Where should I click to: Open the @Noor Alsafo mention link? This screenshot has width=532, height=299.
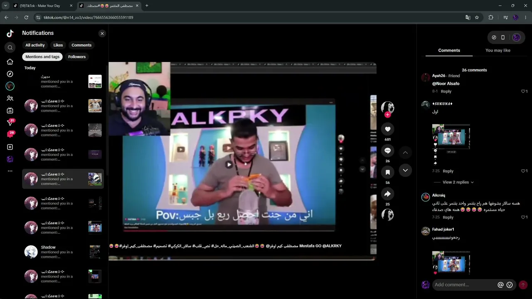click(x=446, y=84)
